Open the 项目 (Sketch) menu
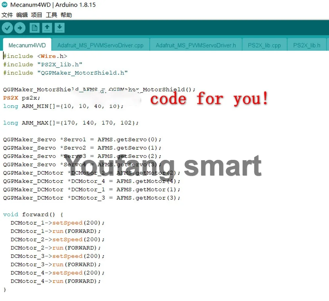This screenshot has width=329, height=301. pyautogui.click(x=37, y=15)
